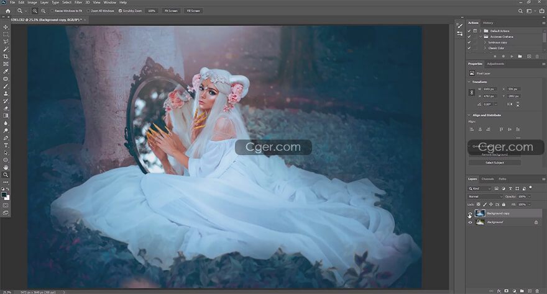Expand Default Actions set
This screenshot has height=294, width=547.
click(x=480, y=31)
